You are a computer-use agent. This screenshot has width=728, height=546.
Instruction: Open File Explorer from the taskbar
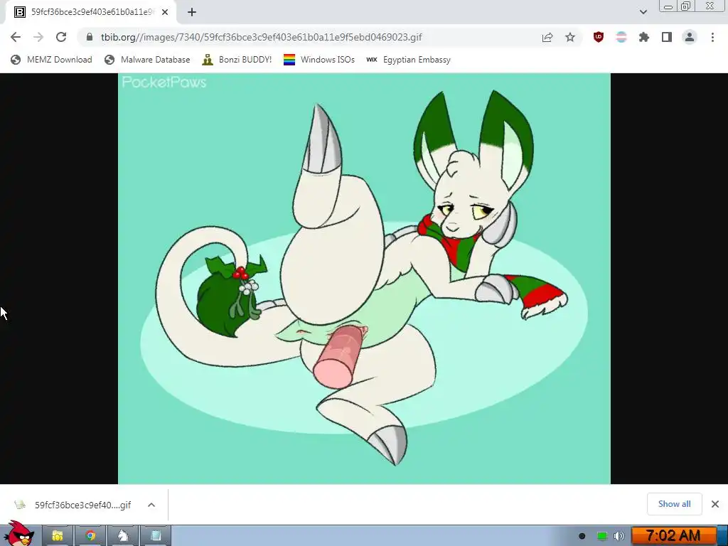click(58, 536)
